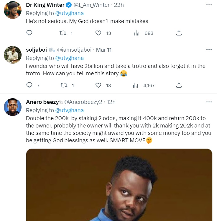217x221 pixels.
Task: Open soljaboi's profile avatar
Action: [x=12, y=55]
